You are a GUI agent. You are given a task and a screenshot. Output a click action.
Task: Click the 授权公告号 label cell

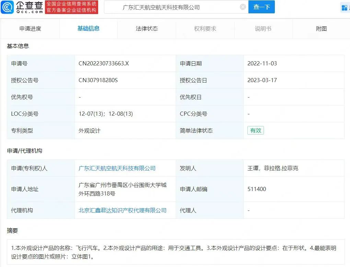pyautogui.click(x=41, y=80)
